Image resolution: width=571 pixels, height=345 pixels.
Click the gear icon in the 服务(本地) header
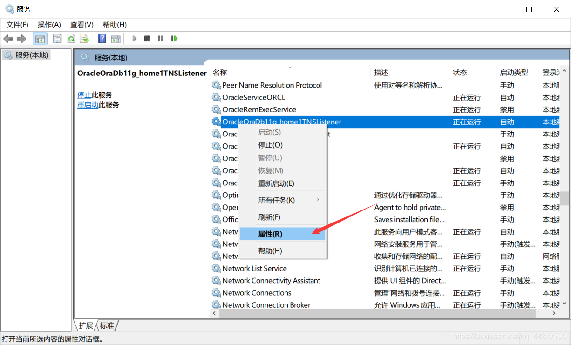[85, 57]
